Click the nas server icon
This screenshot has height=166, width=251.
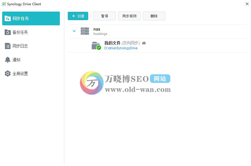tap(85, 31)
